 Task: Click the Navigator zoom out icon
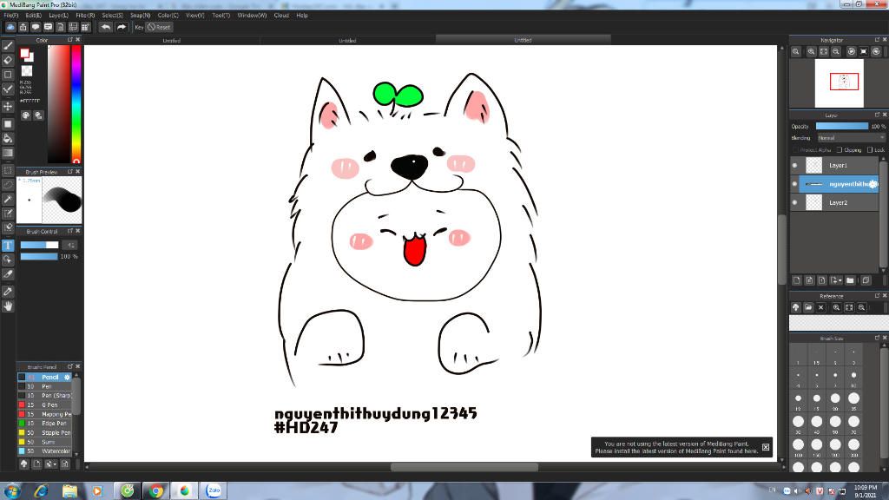(x=836, y=51)
